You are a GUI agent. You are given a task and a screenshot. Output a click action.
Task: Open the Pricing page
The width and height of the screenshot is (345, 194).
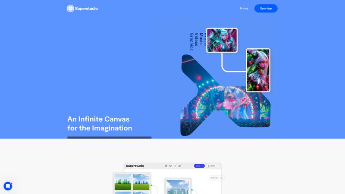[244, 9]
